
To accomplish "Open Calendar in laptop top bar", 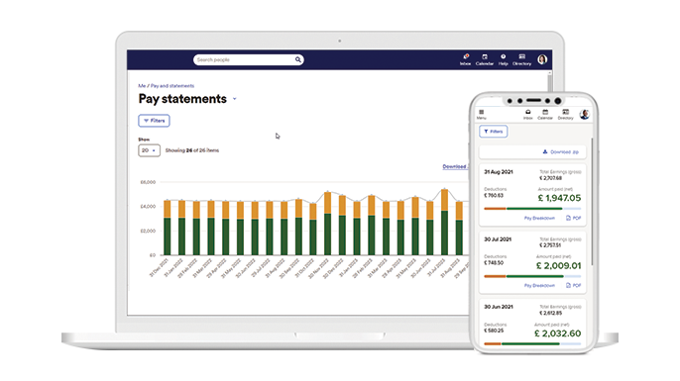I will (485, 59).
